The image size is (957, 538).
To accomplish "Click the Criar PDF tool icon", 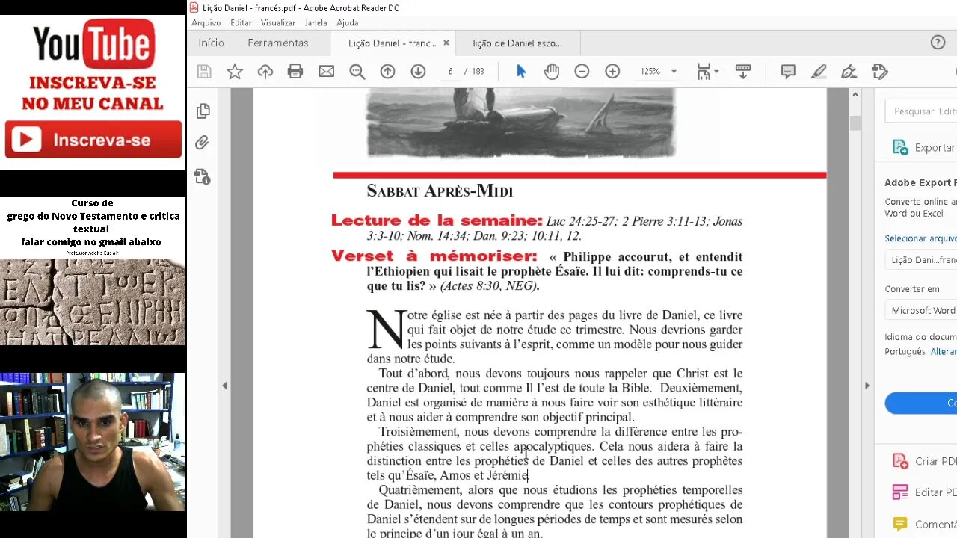I will click(900, 461).
